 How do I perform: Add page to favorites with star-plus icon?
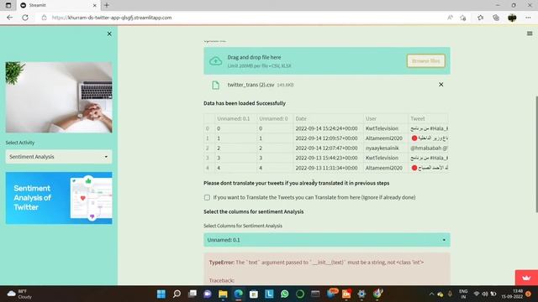coord(463,18)
